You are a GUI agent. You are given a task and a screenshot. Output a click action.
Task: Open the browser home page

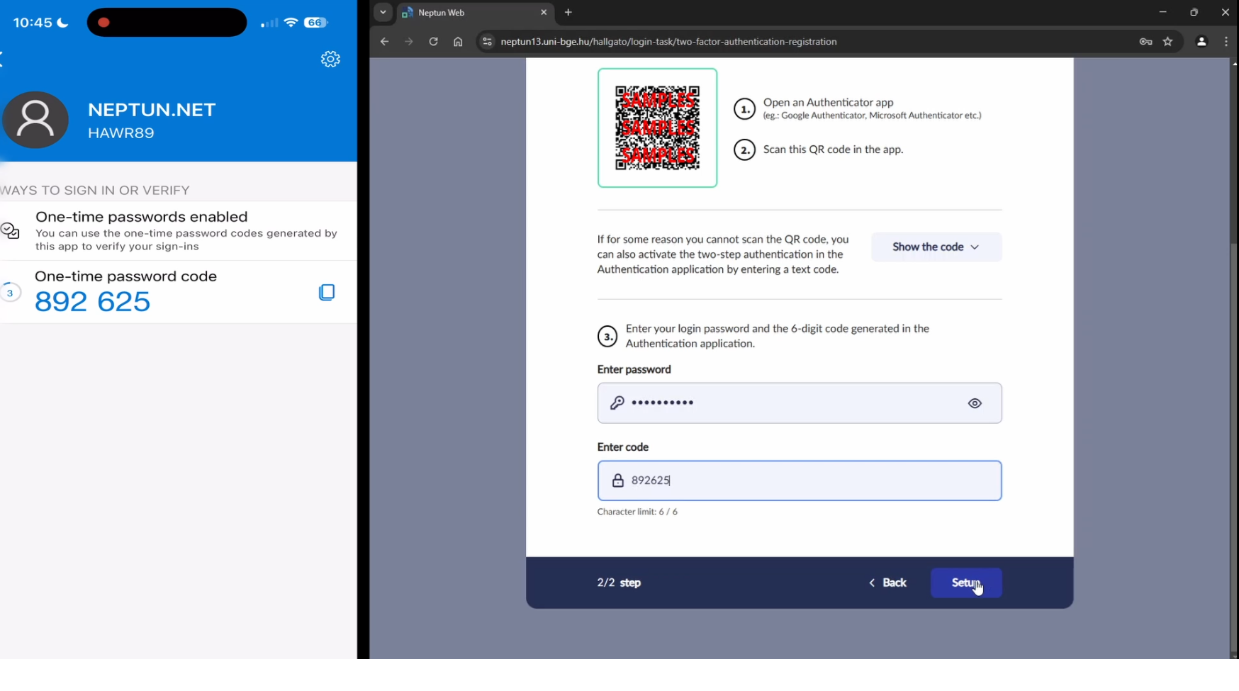(458, 42)
